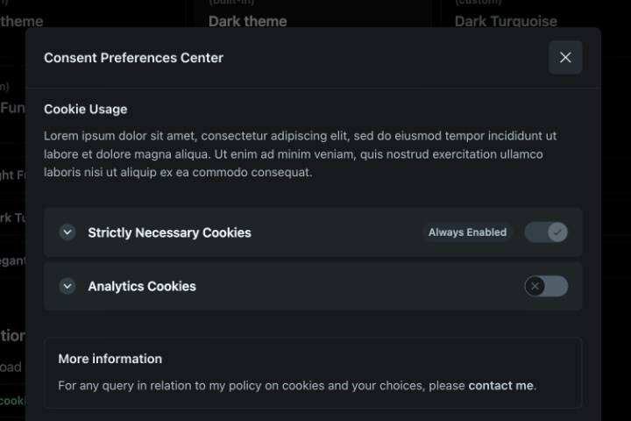
Task: Enable the Analytics Cookies switch
Action: [546, 286]
